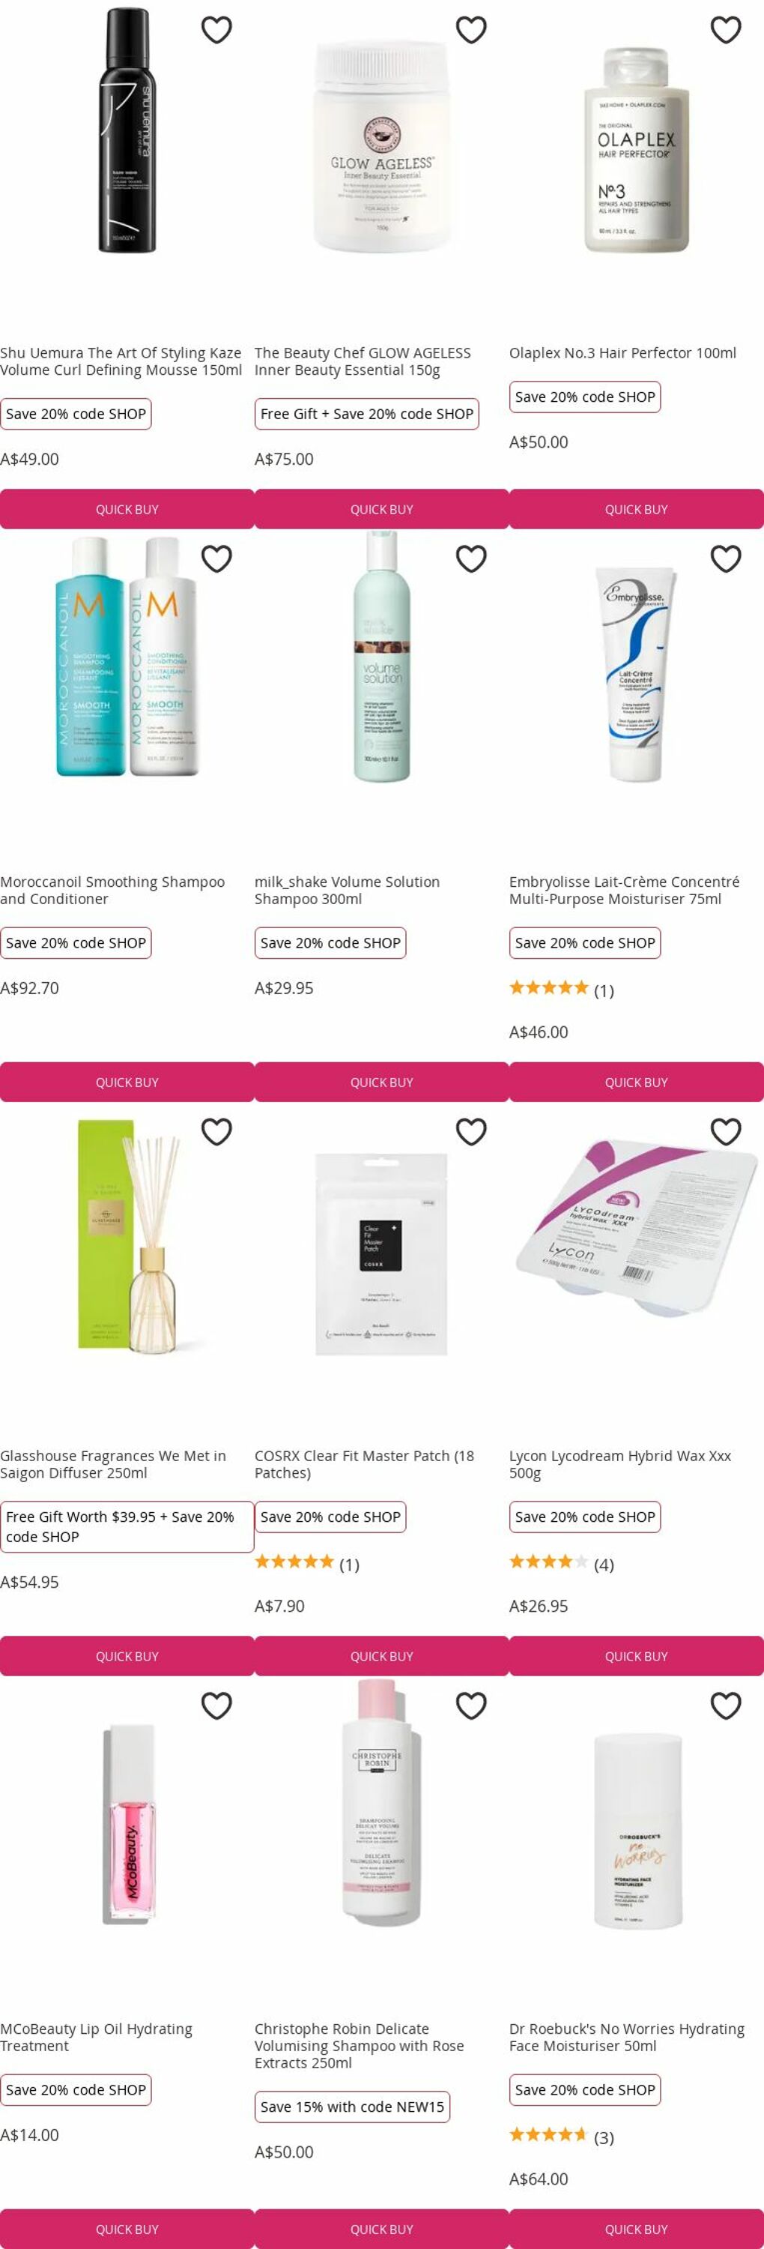The width and height of the screenshot is (764, 2249).
Task: Open Christophe Robin Delicate Volumising Shampoo link
Action: (x=360, y=2046)
